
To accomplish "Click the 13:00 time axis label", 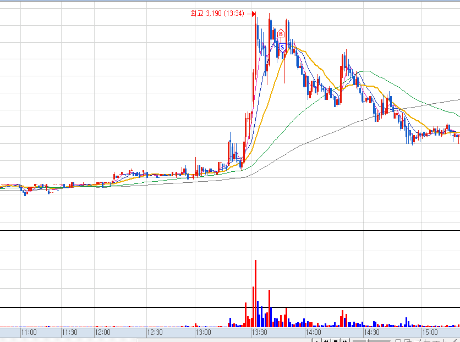I will tap(203, 332).
